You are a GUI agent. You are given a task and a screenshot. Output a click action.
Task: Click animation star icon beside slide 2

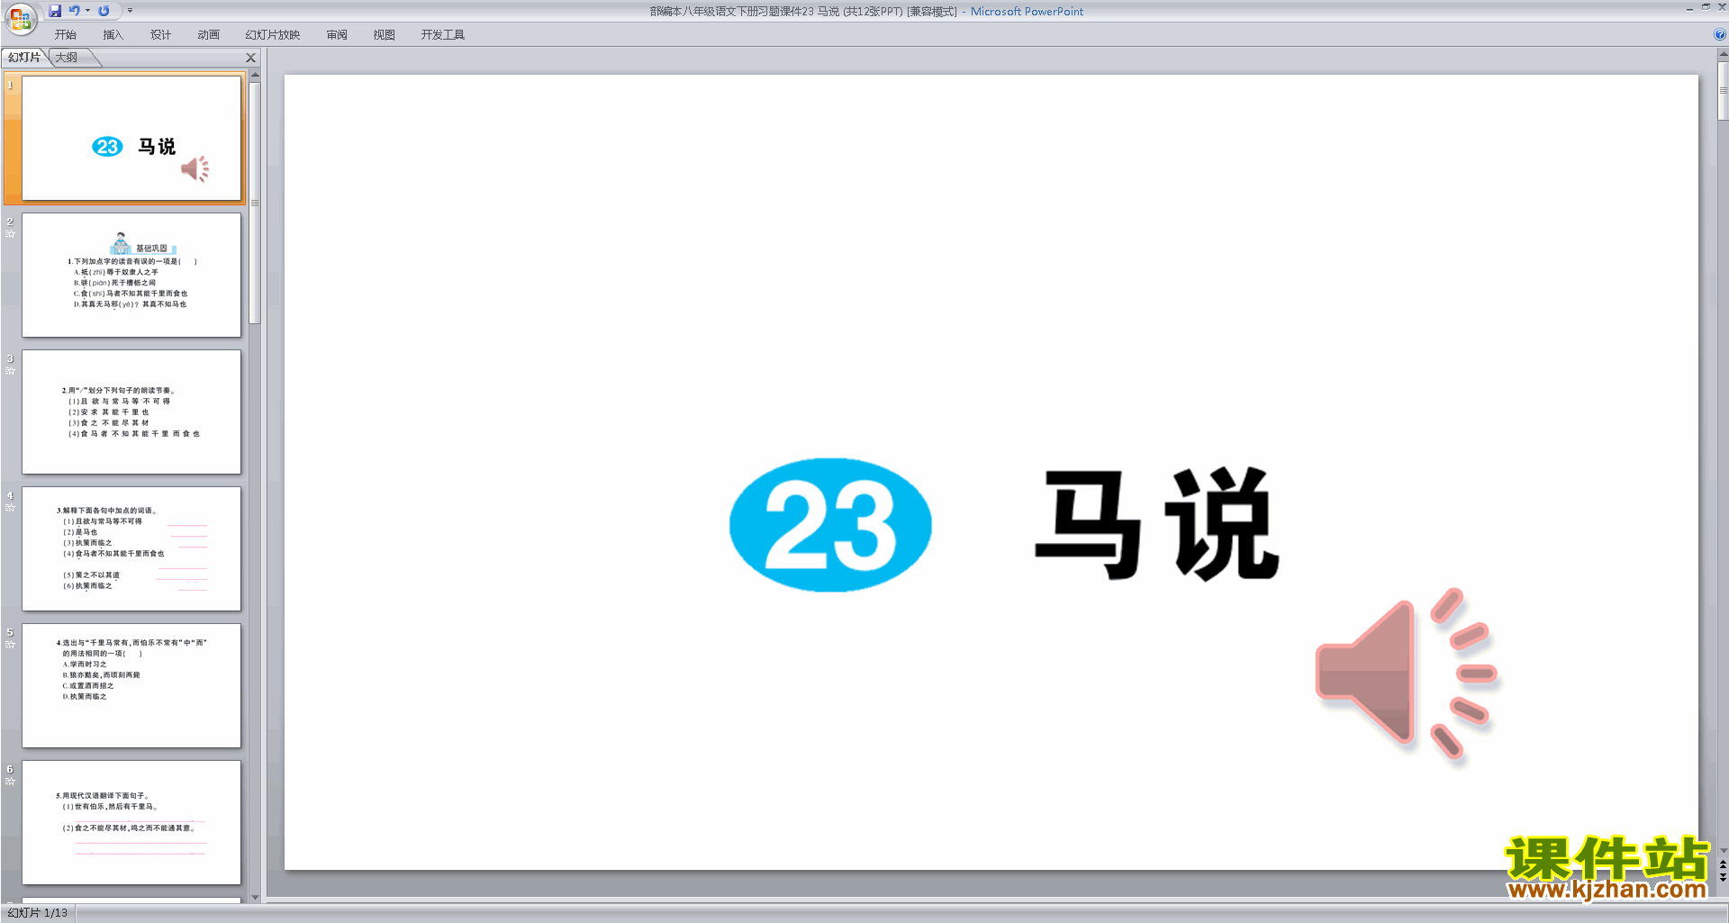pyautogui.click(x=10, y=234)
